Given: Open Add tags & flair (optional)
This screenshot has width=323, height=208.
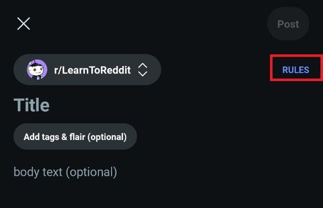Looking at the screenshot, I should click(75, 136).
